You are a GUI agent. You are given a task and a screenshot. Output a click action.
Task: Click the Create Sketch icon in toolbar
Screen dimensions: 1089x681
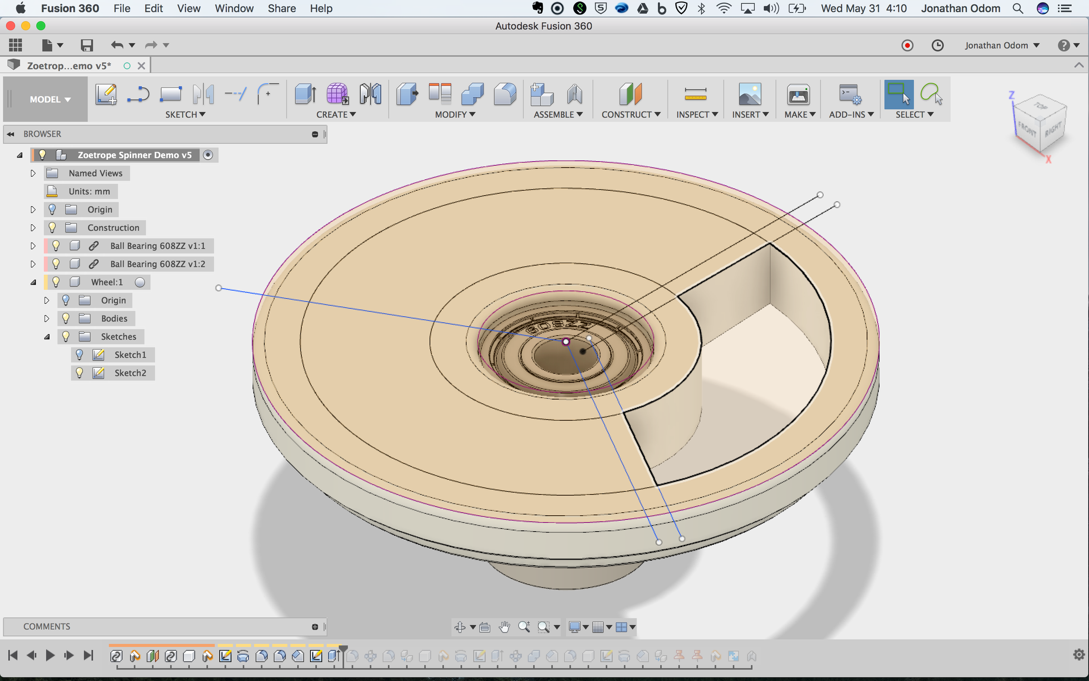click(x=106, y=94)
